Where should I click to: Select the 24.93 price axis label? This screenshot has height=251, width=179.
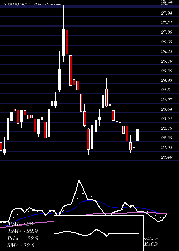[x=167, y=80]
